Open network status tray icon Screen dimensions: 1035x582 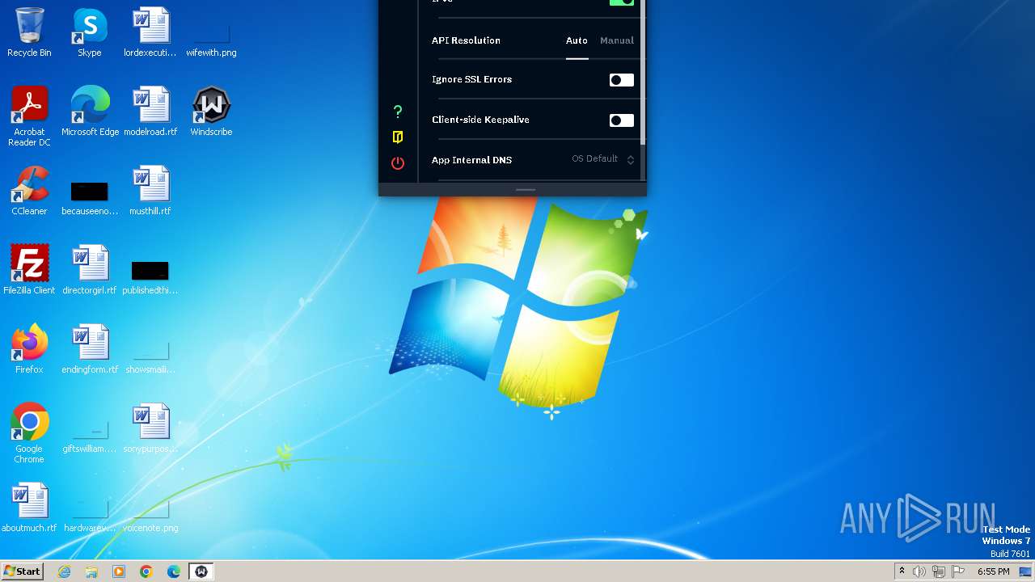pyautogui.click(x=939, y=571)
